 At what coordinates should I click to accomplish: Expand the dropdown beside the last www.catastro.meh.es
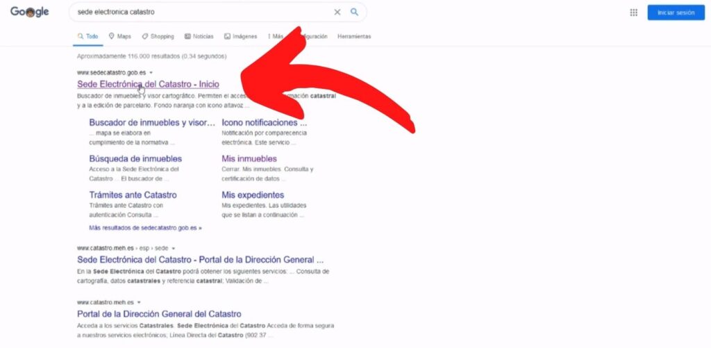click(x=139, y=303)
